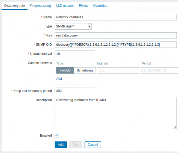Select the Discovery rule tab
Viewport: 178px width, 153px height.
[x=15, y=6]
